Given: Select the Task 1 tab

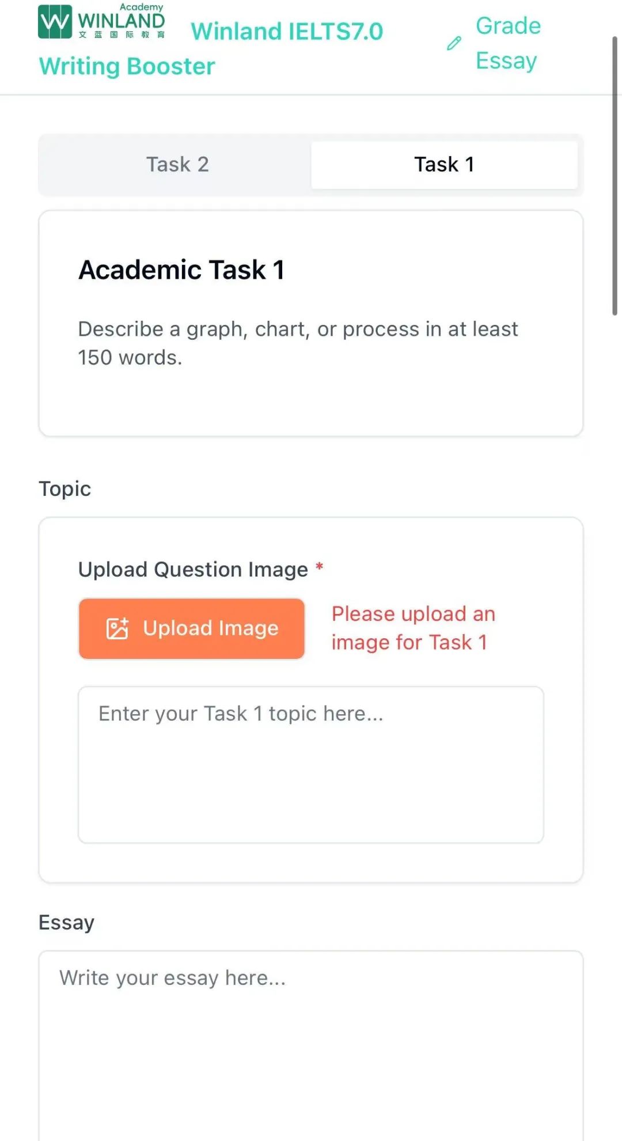Looking at the screenshot, I should pyautogui.click(x=444, y=165).
